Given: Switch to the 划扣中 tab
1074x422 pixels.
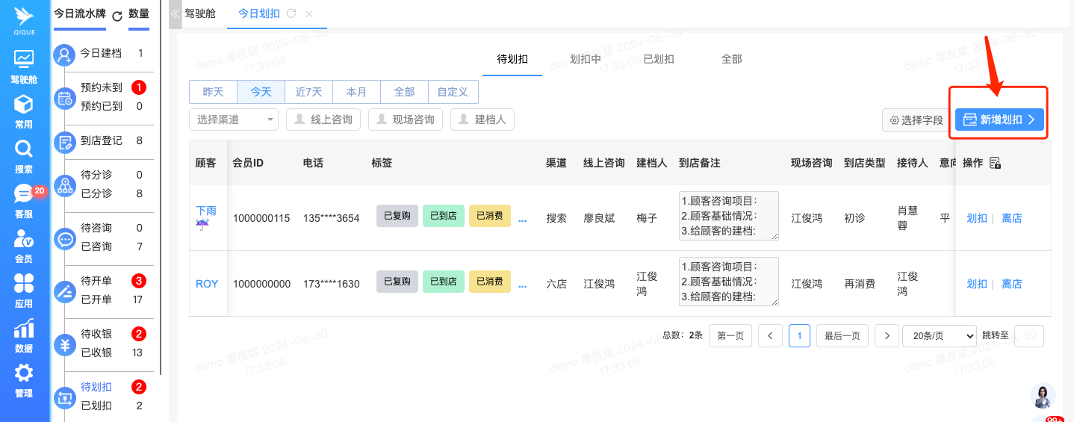Looking at the screenshot, I should [586, 59].
